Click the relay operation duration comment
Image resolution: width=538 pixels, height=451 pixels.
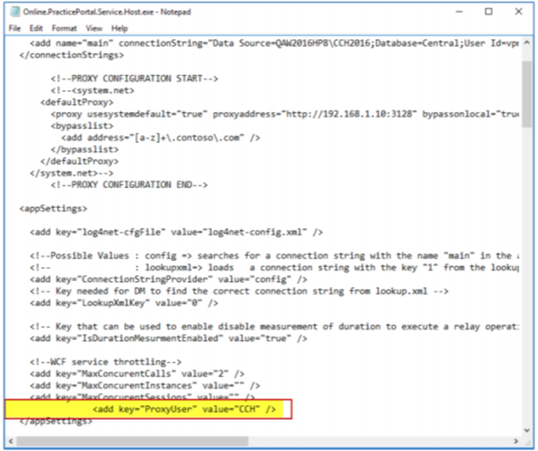tap(275, 327)
